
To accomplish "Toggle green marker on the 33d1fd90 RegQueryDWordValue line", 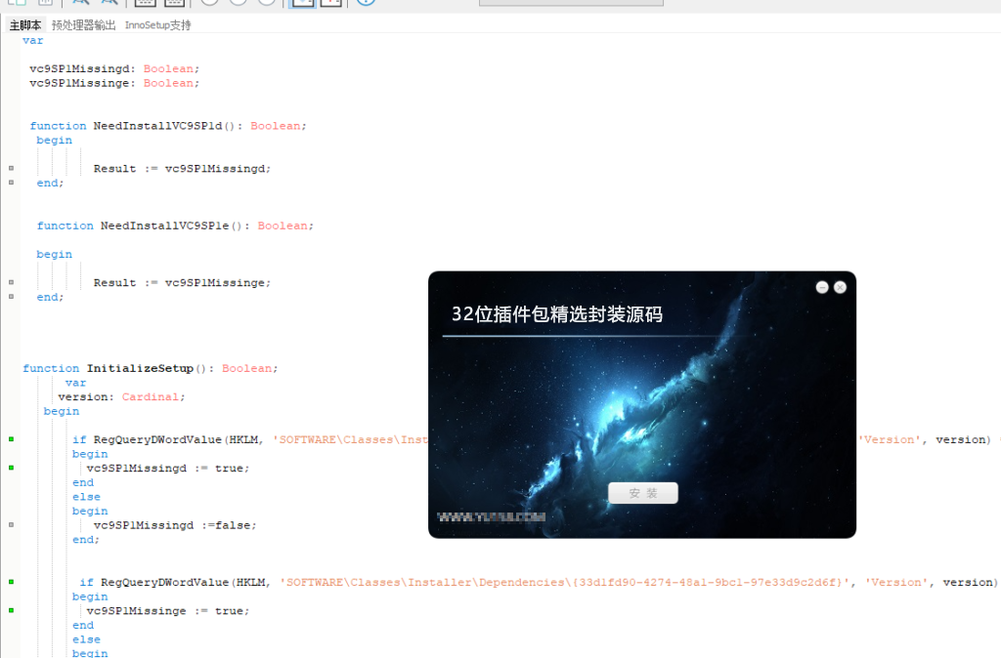I will (11, 583).
